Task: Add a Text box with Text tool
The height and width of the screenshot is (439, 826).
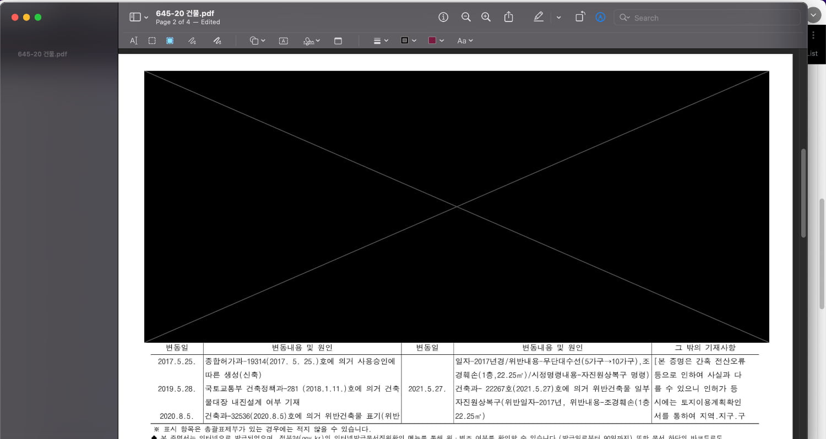Action: pos(284,41)
